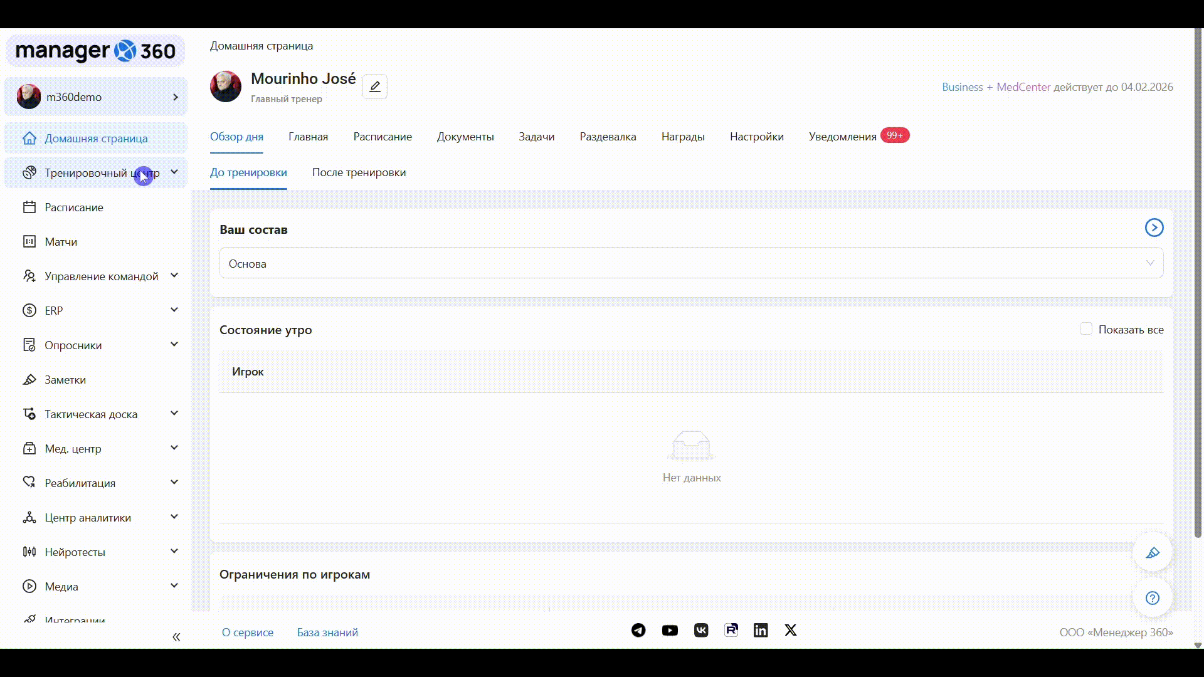1204x677 pixels.
Task: Open squad via arrow circle icon
Action: pos(1154,228)
